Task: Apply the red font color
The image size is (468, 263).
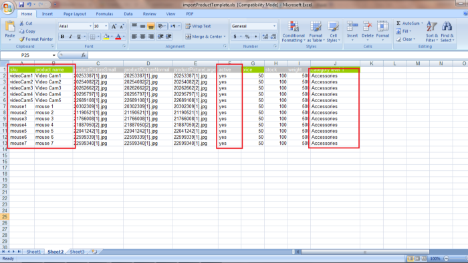Action: 118,37
